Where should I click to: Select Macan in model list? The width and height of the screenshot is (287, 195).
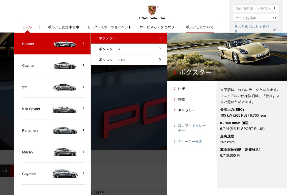[x=52, y=152]
